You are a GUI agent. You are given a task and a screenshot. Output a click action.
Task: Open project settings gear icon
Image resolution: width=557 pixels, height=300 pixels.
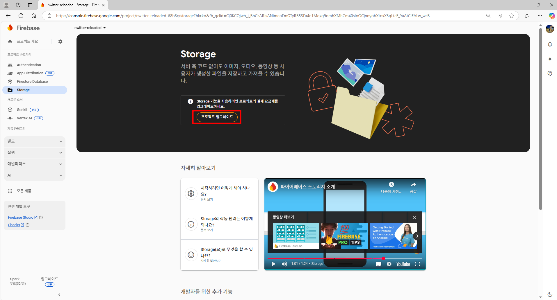pyautogui.click(x=60, y=42)
